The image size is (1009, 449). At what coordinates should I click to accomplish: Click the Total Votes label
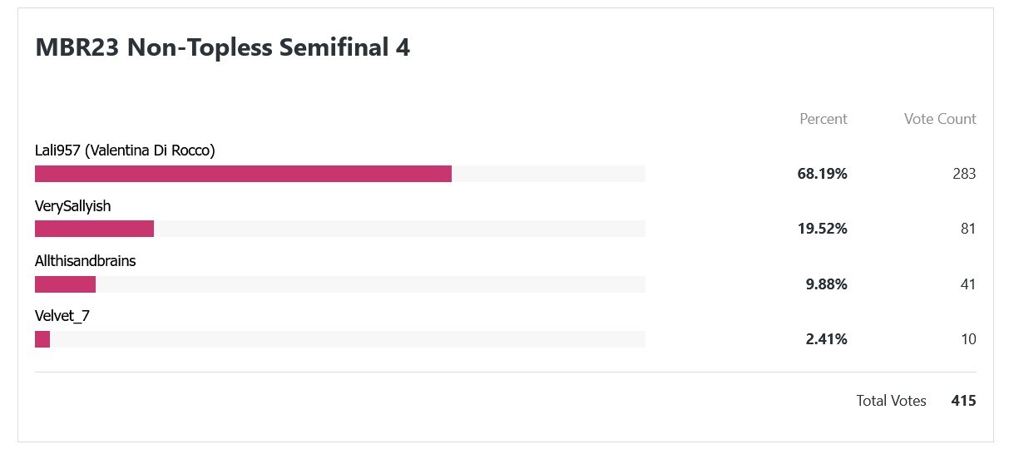coord(892,401)
